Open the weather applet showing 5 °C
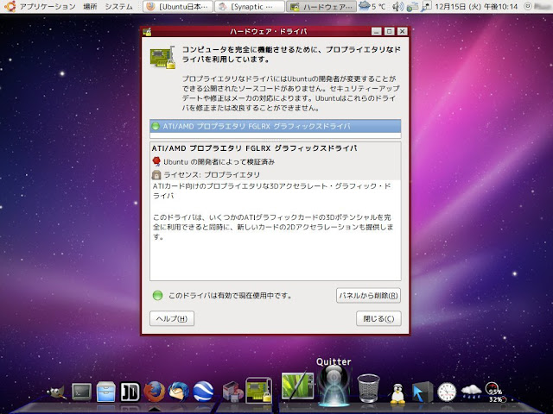553x414 pixels. 372,6
